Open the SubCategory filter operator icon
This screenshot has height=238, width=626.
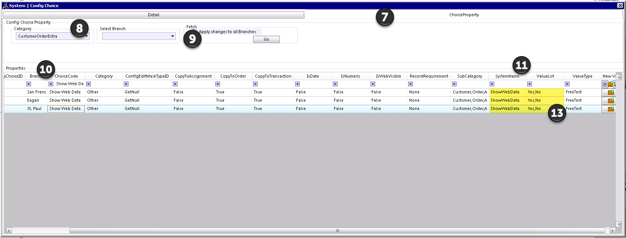click(454, 84)
